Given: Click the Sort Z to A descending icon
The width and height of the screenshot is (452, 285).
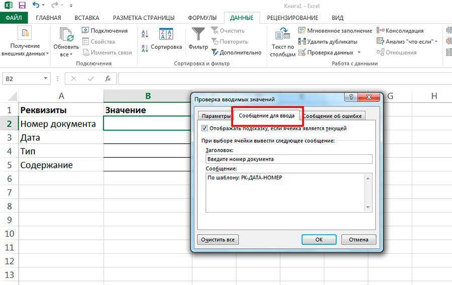Looking at the screenshot, I should [145, 49].
